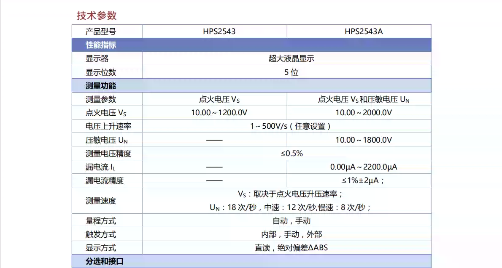Select the HPS2543 model column header
Viewport: 502px width, 268px height.
click(x=219, y=32)
